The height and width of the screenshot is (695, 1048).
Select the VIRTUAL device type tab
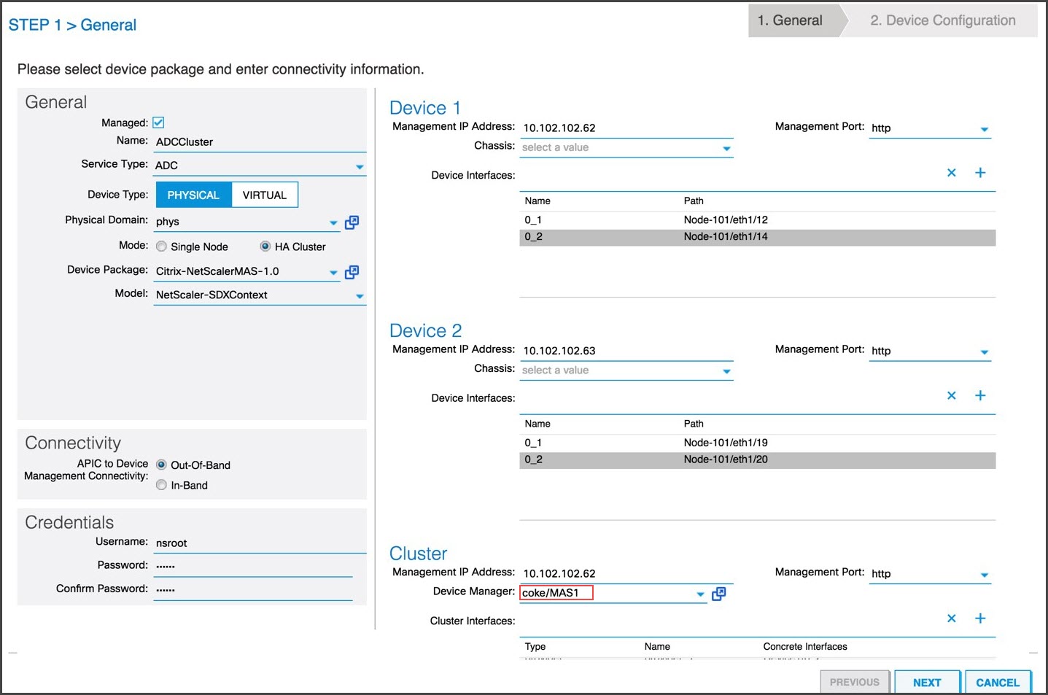pyautogui.click(x=265, y=195)
